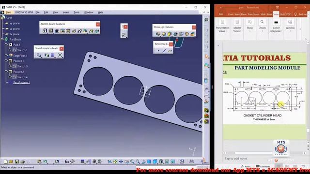Collapse the PartBody tree node
310x174 pixels.
tap(2, 39)
